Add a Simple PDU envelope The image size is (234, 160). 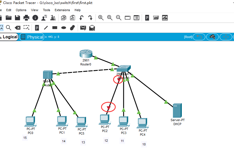[x=83, y=28]
